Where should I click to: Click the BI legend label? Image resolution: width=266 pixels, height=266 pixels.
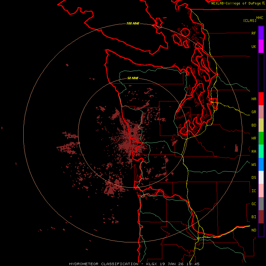pyautogui.click(x=254, y=217)
